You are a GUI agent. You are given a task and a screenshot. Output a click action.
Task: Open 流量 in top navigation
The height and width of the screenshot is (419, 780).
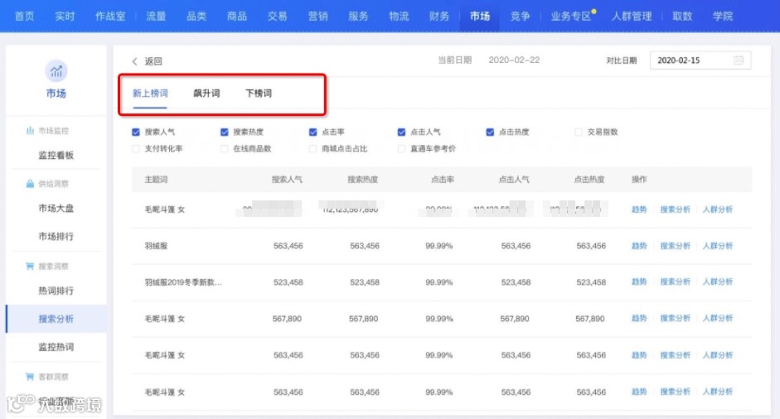pyautogui.click(x=156, y=17)
